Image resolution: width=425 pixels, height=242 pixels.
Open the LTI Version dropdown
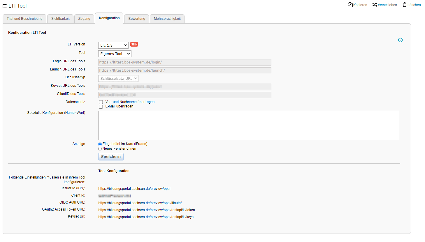[x=113, y=45]
